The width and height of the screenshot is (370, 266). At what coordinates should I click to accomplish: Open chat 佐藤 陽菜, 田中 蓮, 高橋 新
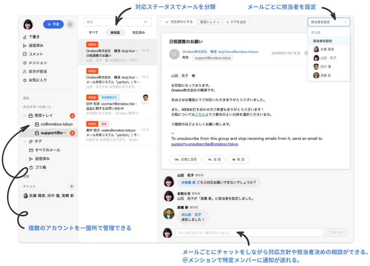[x=48, y=196]
